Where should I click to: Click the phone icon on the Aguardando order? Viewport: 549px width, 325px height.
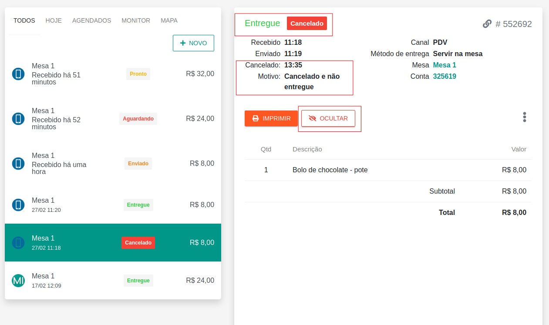click(18, 119)
